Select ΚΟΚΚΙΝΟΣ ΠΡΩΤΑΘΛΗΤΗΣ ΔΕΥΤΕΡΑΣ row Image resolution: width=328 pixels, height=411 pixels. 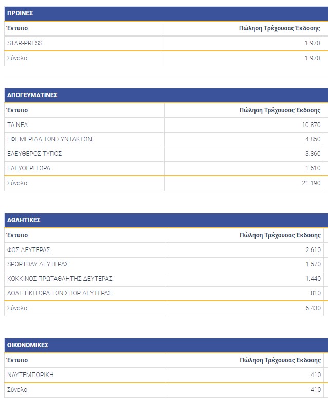pos(60,279)
